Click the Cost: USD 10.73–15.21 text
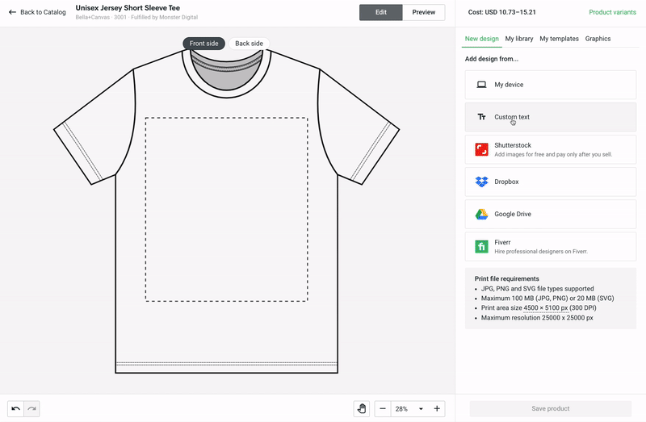 point(501,12)
